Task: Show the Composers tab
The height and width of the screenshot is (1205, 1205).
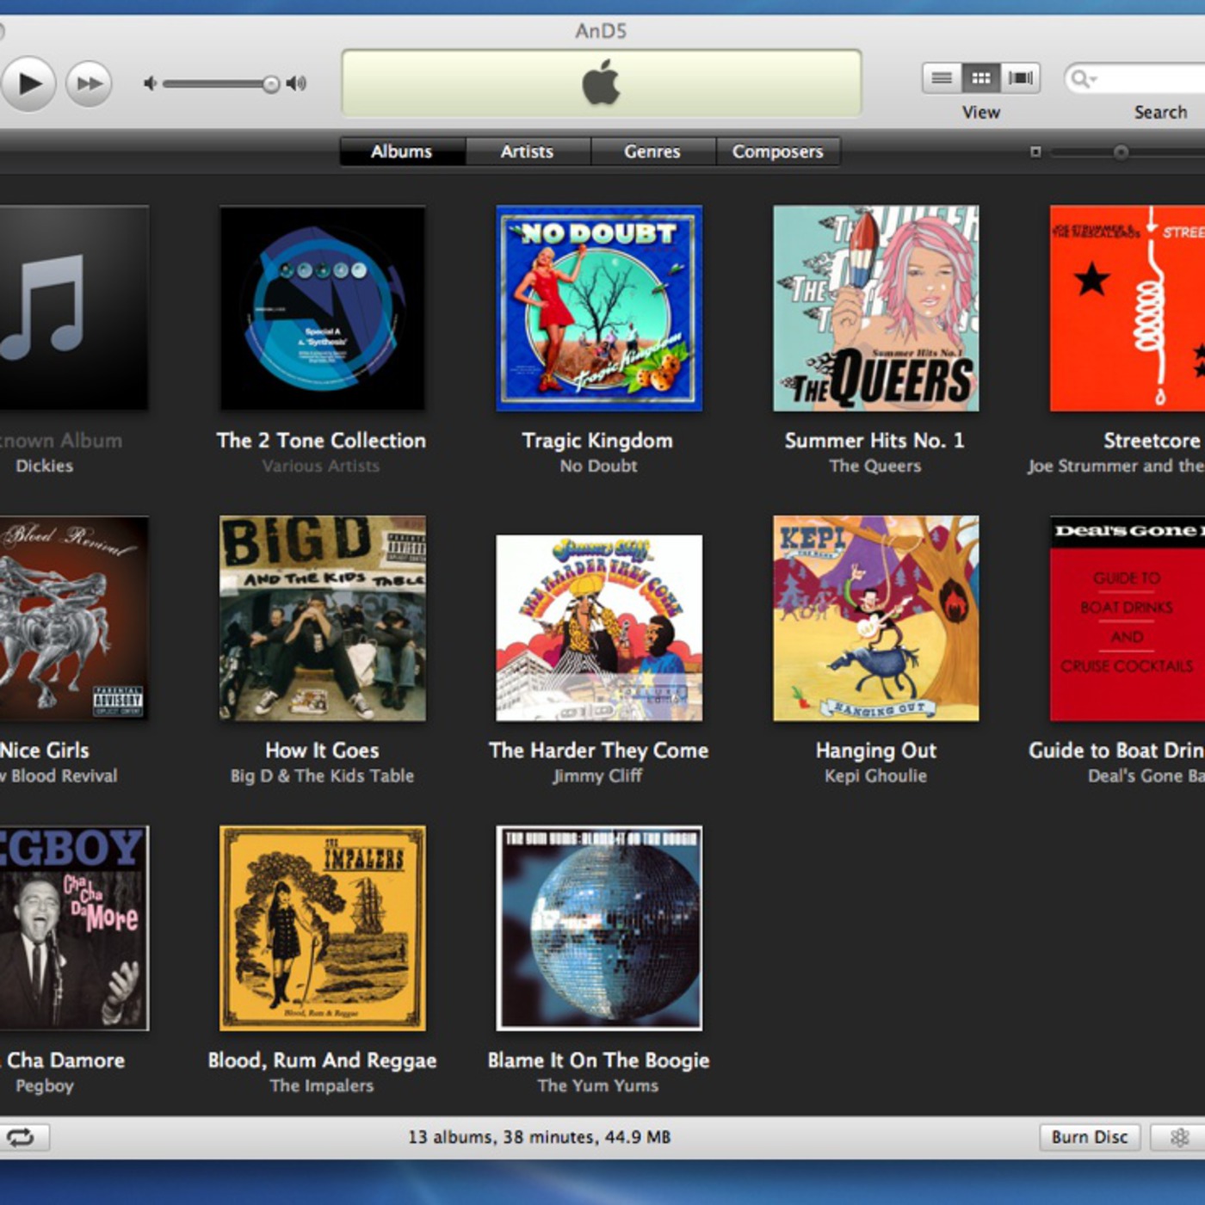Action: pos(777,151)
